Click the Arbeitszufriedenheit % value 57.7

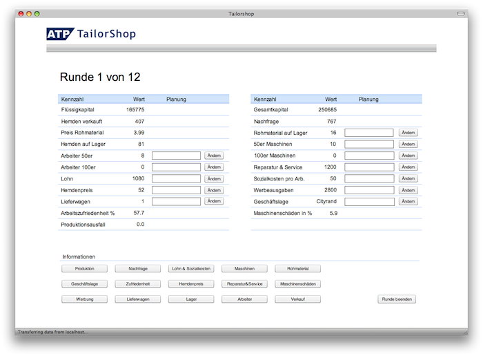coord(139,213)
